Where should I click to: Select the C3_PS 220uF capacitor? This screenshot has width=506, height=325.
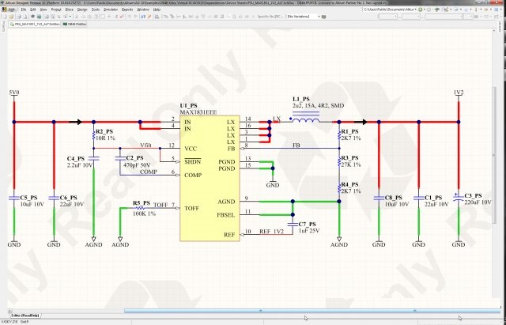459,198
